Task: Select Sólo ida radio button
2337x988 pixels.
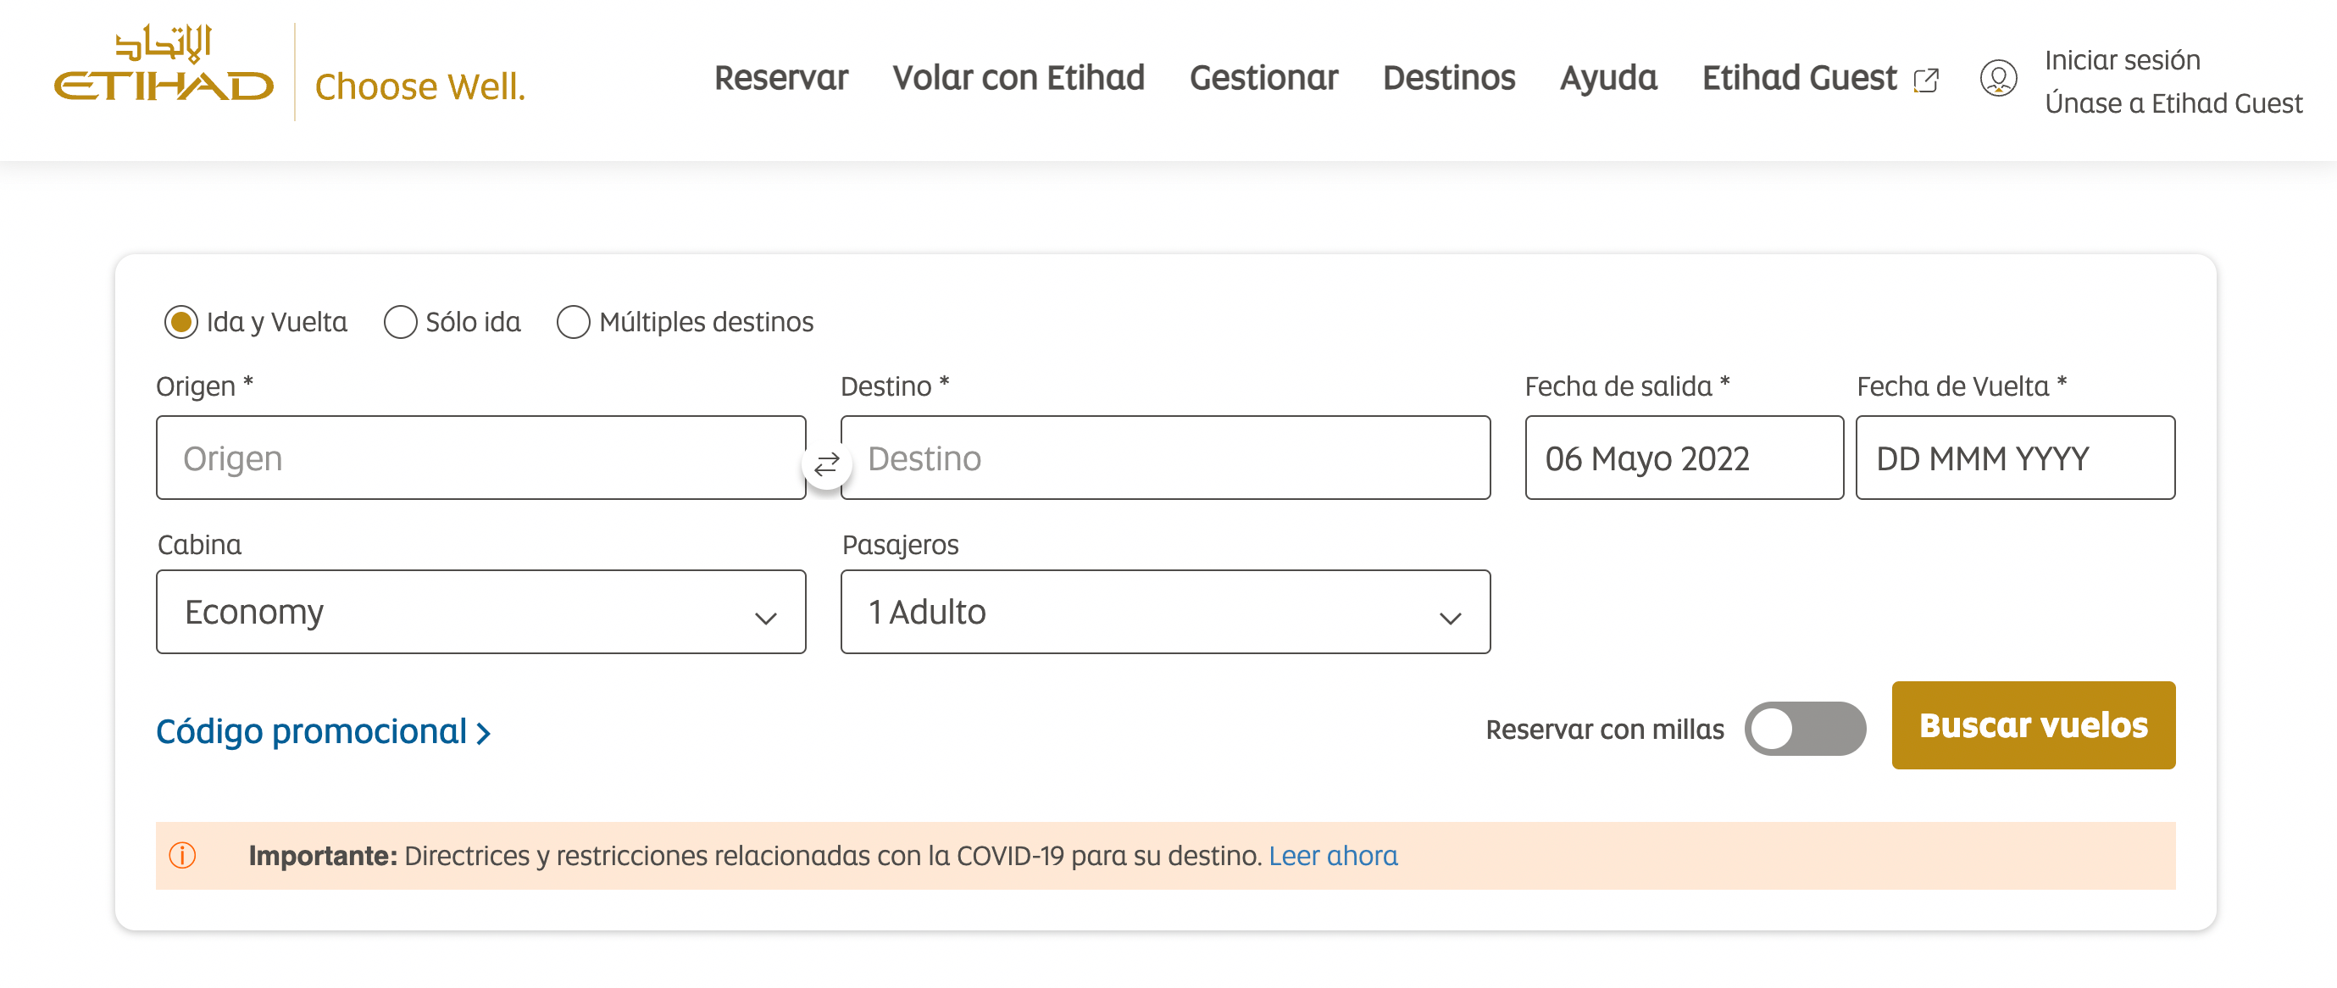Action: 400,322
